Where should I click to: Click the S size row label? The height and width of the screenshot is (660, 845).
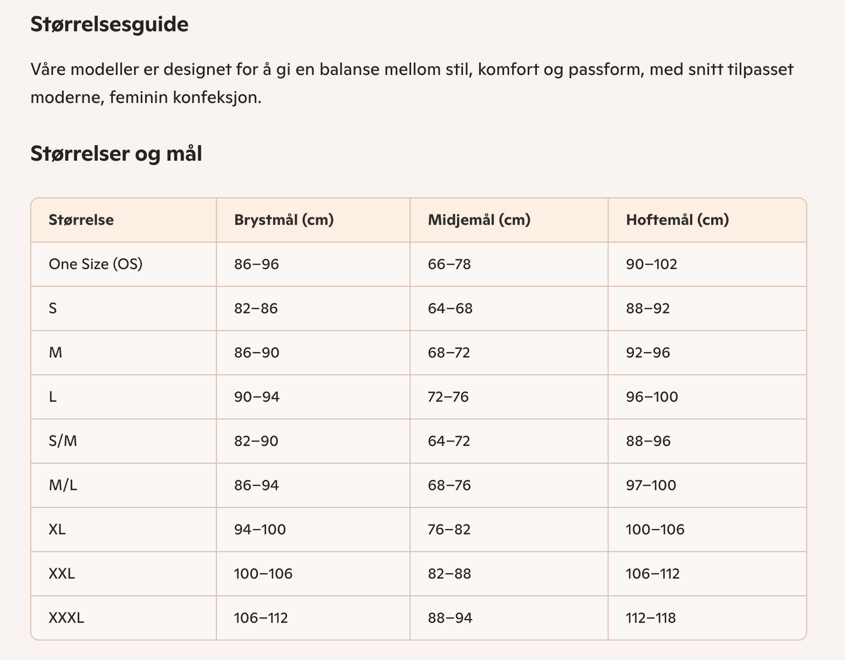click(x=53, y=309)
